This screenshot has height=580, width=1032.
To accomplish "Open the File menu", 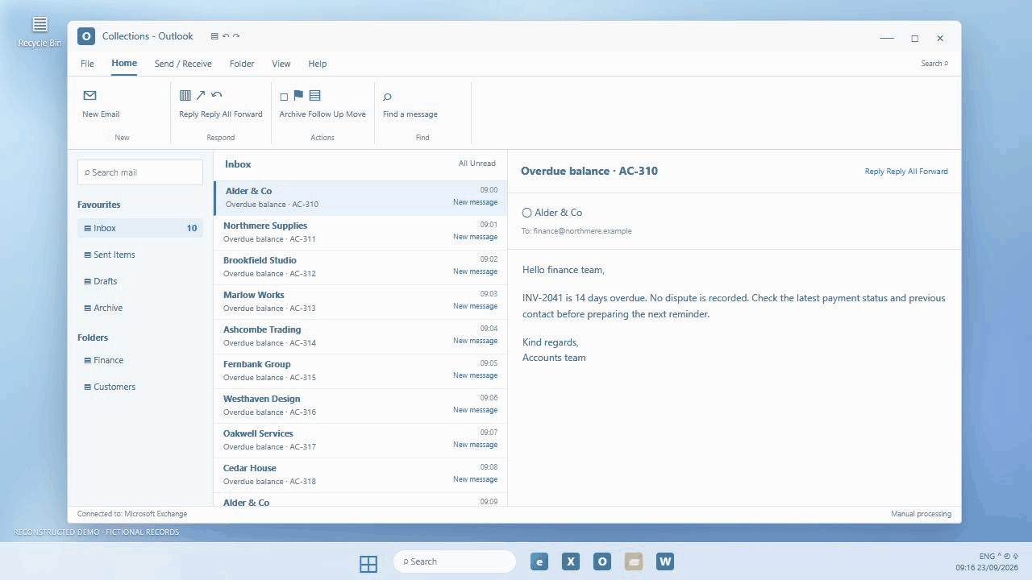I will click(x=87, y=64).
